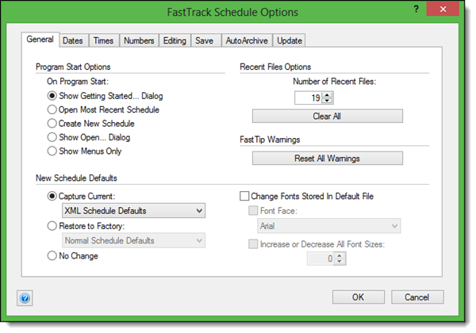Open the AutoArchive tab
Screen dimensions: 476x333
pyautogui.click(x=247, y=40)
